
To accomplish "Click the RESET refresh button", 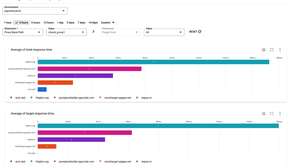I will coord(195,32).
